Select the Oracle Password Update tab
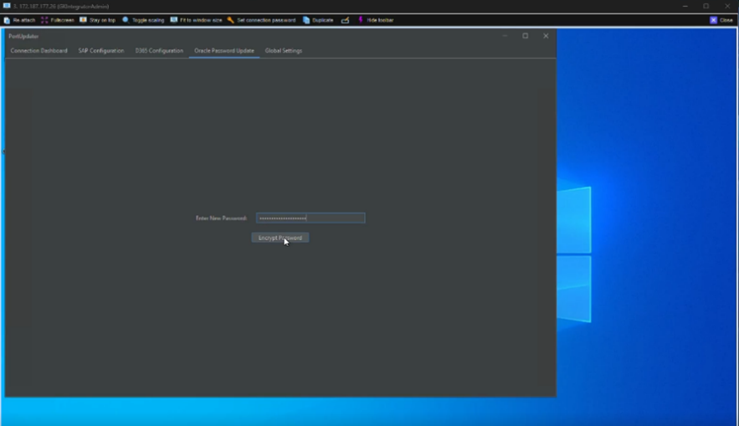The width and height of the screenshot is (739, 426). point(224,51)
